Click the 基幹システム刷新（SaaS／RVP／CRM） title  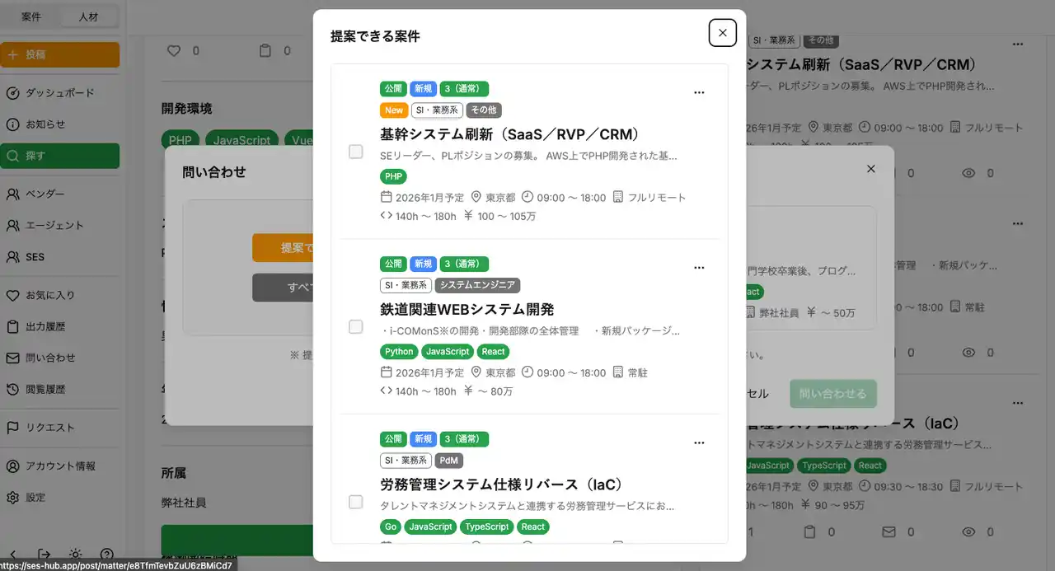point(509,134)
